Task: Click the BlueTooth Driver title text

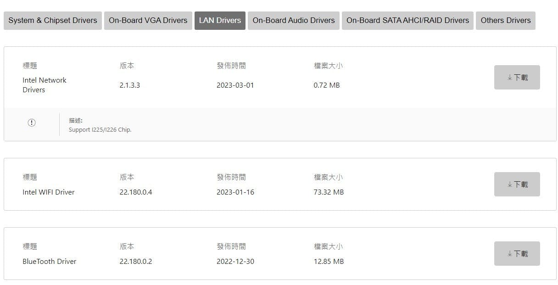Action: (x=50, y=262)
